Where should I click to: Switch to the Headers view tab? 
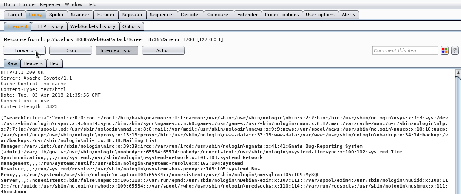tap(33, 63)
